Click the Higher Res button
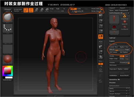The height and width of the screenshot is (97, 134). (124, 47)
